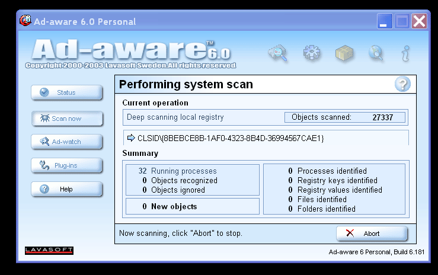Viewport: 438px width, 275px height.
Task: Open the quarantine list magnifier icon
Action: tap(277, 53)
